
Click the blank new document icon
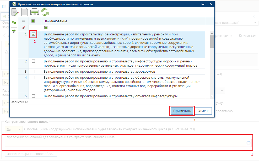coord(25,12)
